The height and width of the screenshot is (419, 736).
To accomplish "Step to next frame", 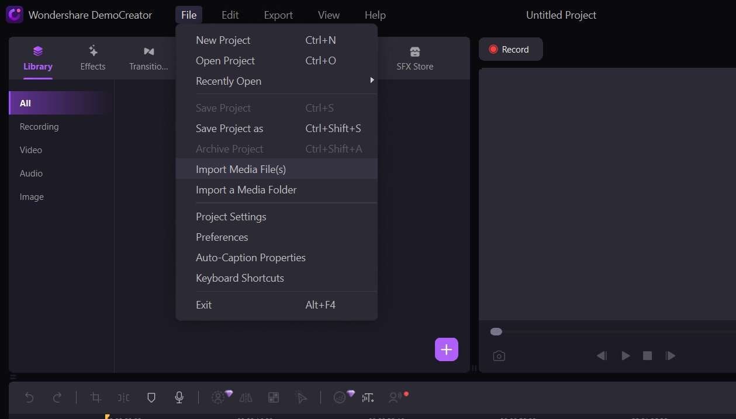I will tap(671, 356).
